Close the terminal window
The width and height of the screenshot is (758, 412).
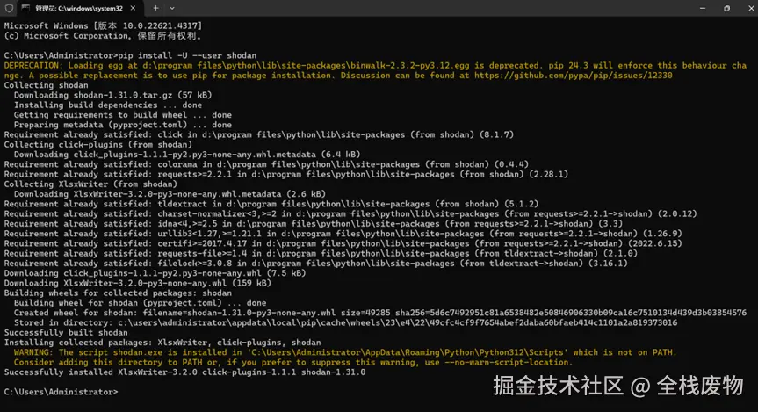pyautogui.click(x=751, y=8)
